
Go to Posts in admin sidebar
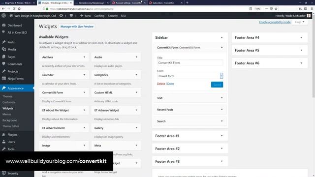pyautogui.click(x=11, y=42)
